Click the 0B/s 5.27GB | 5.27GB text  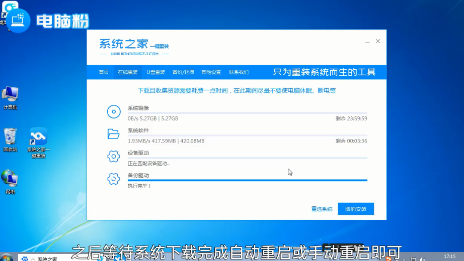[152, 118]
